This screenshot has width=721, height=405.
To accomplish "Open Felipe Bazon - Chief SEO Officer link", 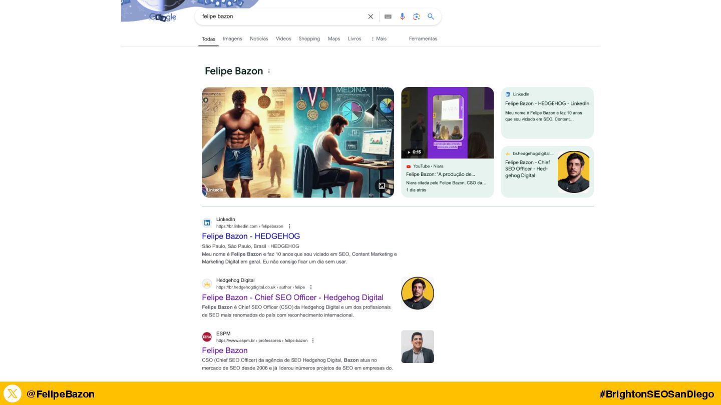I will (292, 297).
